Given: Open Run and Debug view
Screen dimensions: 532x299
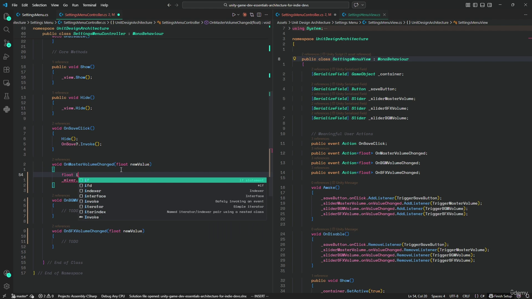Looking at the screenshot, I should [6, 56].
